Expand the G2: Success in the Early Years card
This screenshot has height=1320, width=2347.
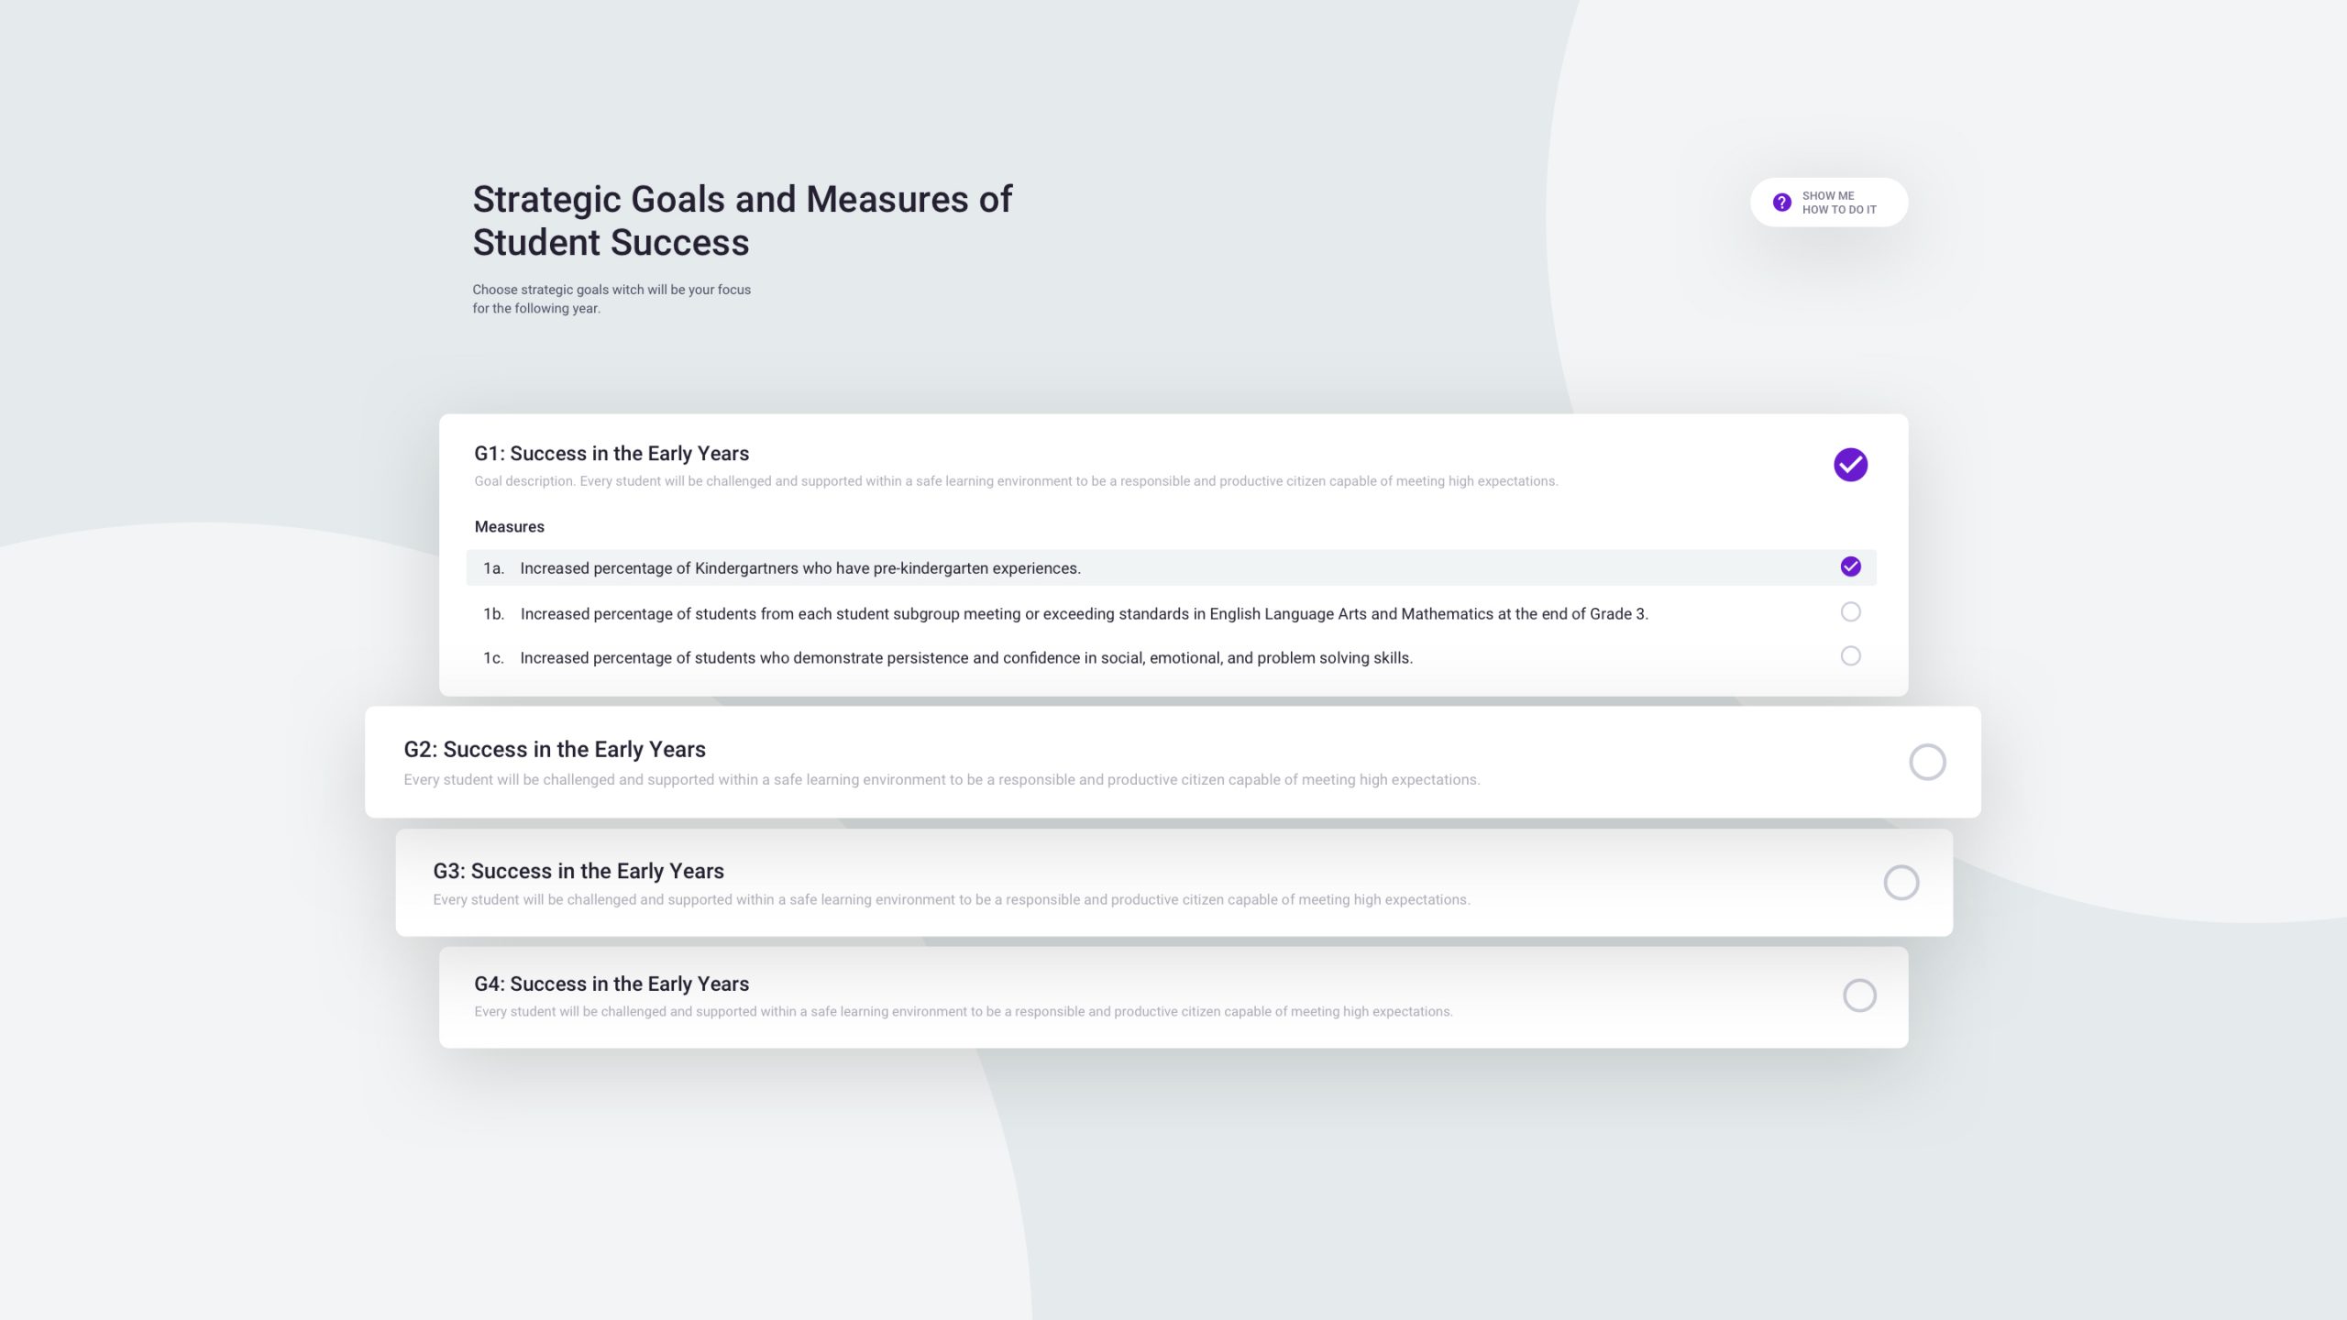coord(554,749)
